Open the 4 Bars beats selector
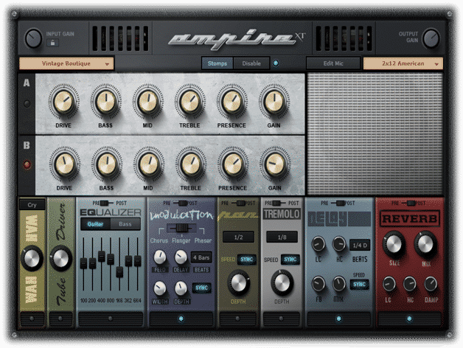The width and height of the screenshot is (463, 348). click(x=201, y=257)
